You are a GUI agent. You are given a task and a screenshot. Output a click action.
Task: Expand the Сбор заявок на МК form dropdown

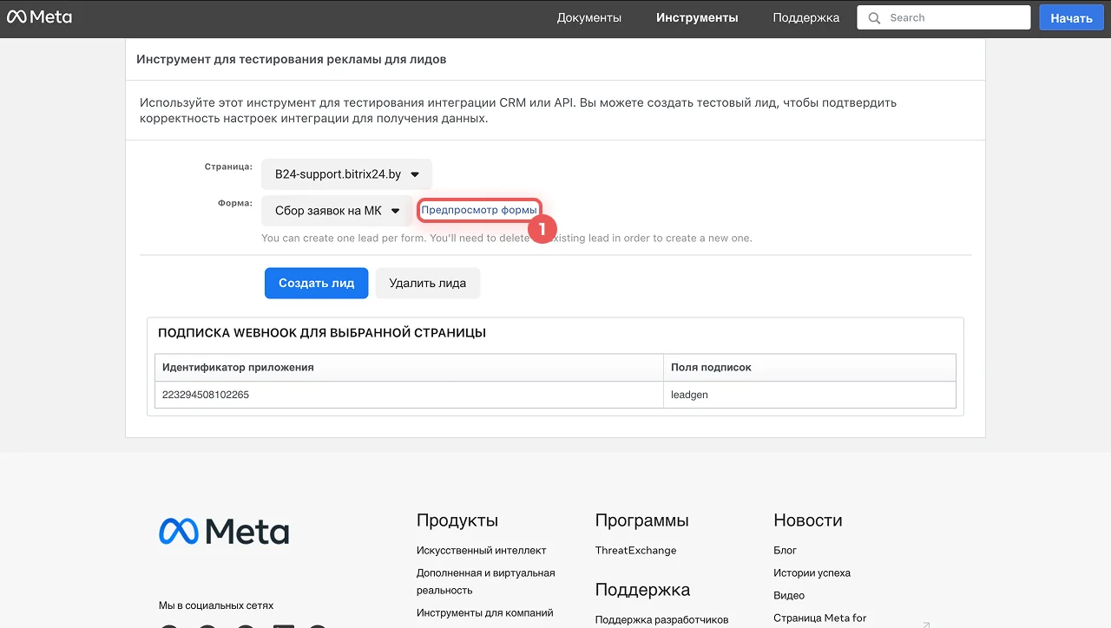337,211
